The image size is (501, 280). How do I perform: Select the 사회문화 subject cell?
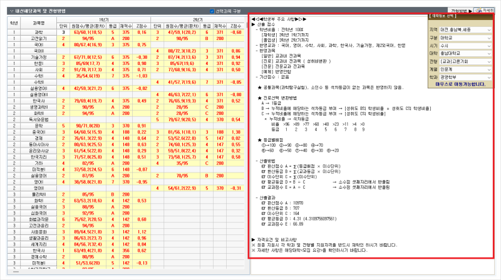click(39, 232)
